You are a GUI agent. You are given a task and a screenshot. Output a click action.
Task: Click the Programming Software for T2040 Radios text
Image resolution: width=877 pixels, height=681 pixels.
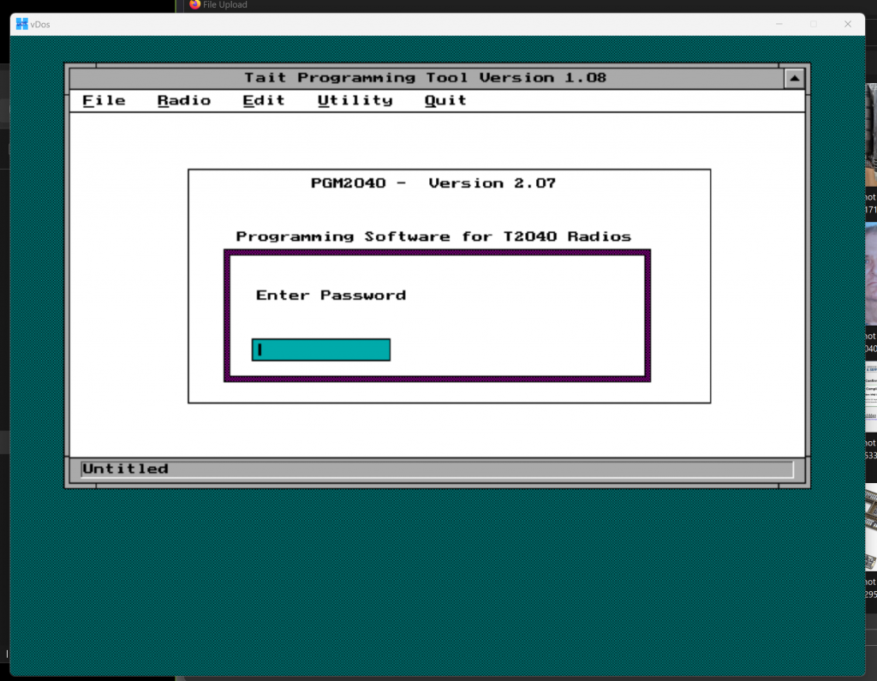(x=433, y=236)
